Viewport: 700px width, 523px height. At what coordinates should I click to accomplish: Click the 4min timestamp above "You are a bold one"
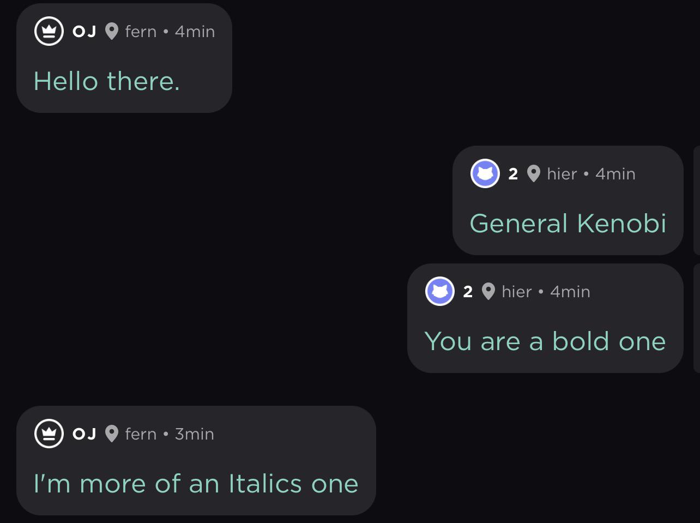570,292
